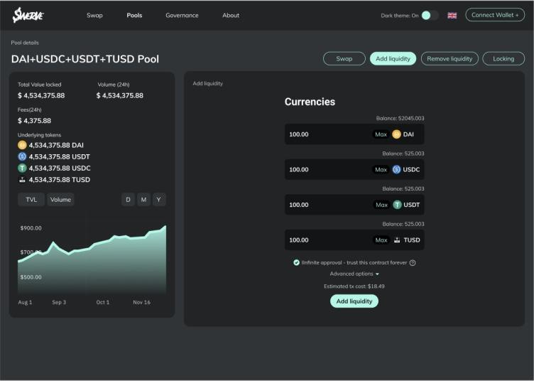The width and height of the screenshot is (534, 381).
Task: Select the Y chart range
Action: [x=159, y=200]
